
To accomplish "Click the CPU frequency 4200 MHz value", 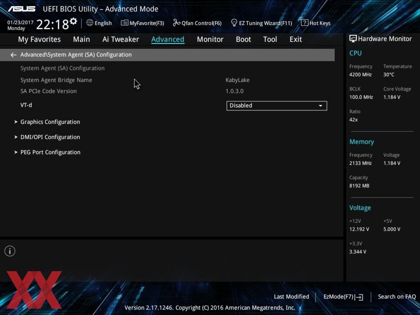I will (x=360, y=75).
